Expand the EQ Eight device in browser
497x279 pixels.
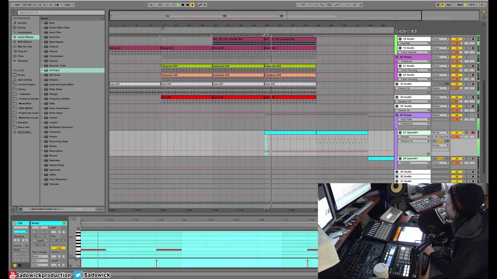pyautogui.click(x=42, y=70)
